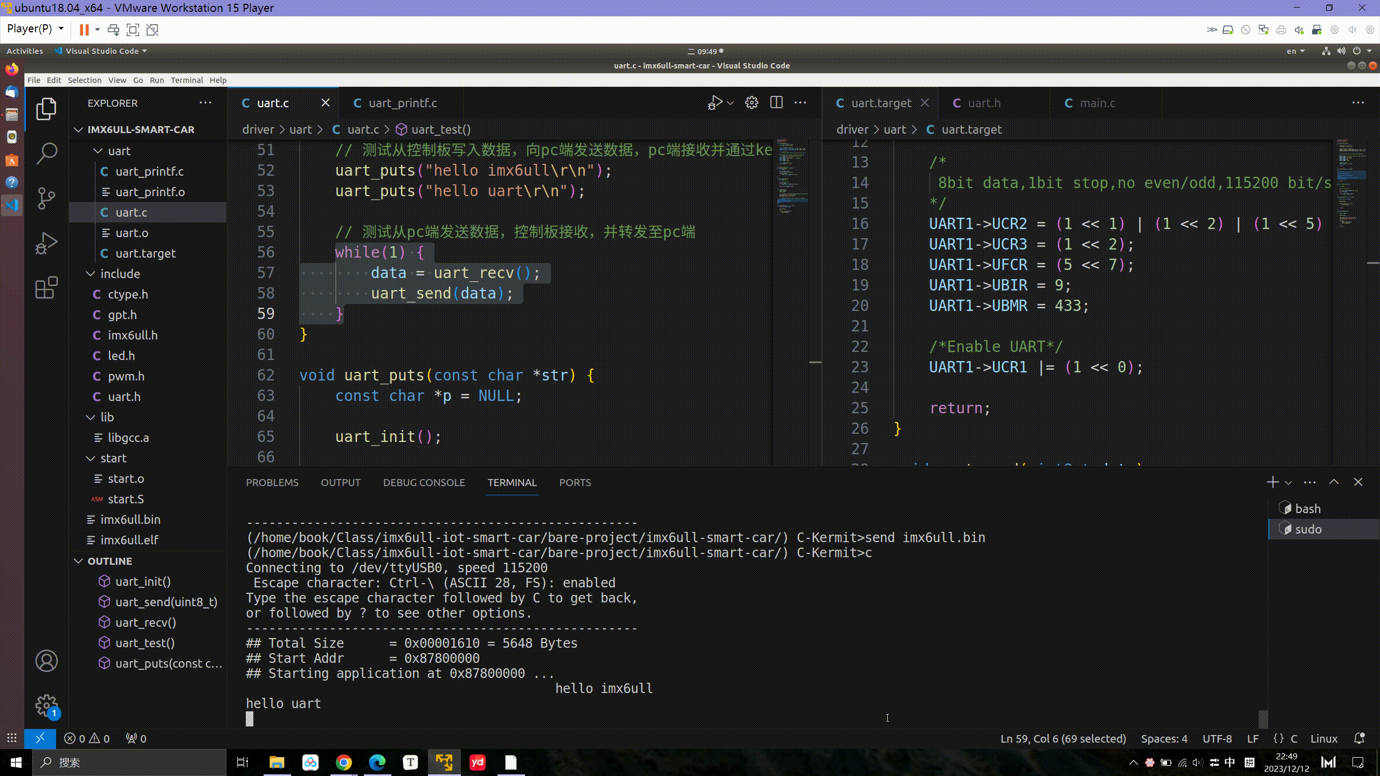Create a new terminal with the plus icon

click(x=1272, y=482)
